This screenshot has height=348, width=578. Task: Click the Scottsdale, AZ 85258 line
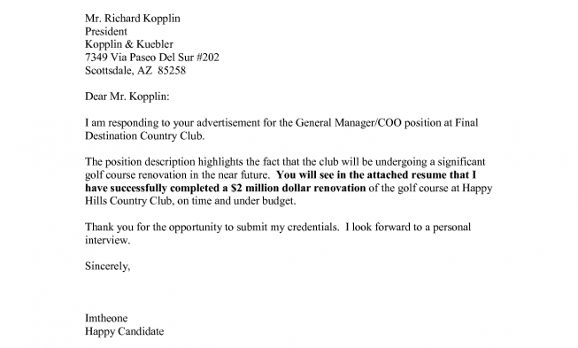tap(135, 71)
